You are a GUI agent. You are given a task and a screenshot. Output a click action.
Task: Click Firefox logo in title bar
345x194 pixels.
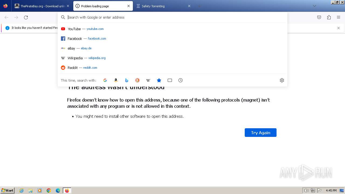(5, 6)
